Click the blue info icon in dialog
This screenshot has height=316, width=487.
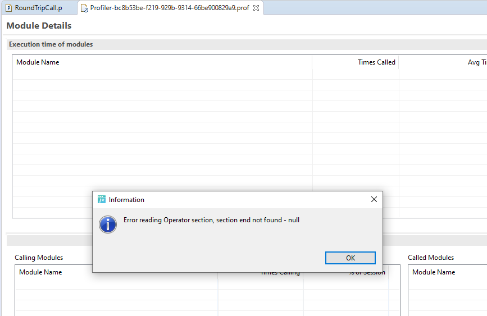(x=108, y=225)
